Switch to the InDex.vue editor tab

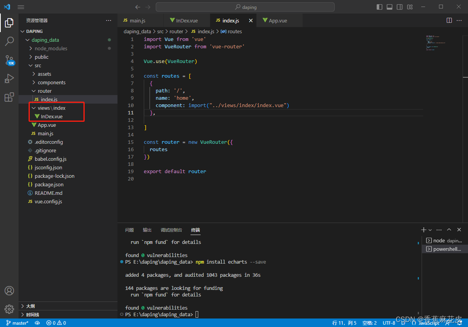(187, 20)
